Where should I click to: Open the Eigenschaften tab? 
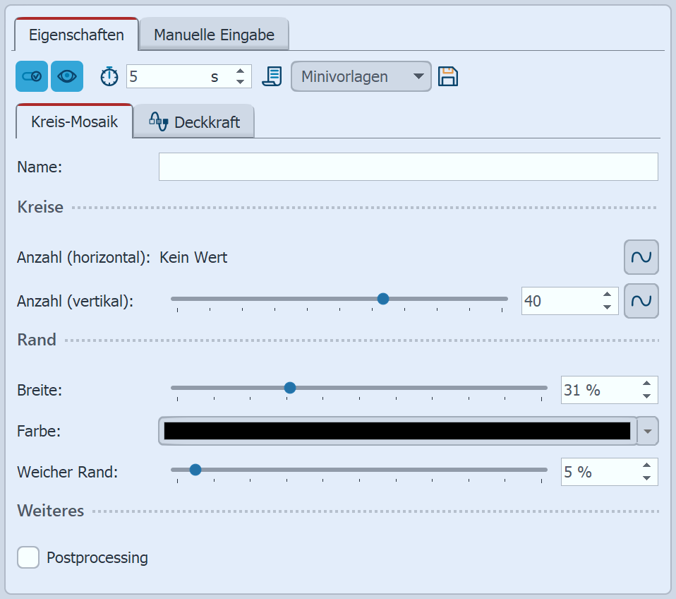pos(76,35)
